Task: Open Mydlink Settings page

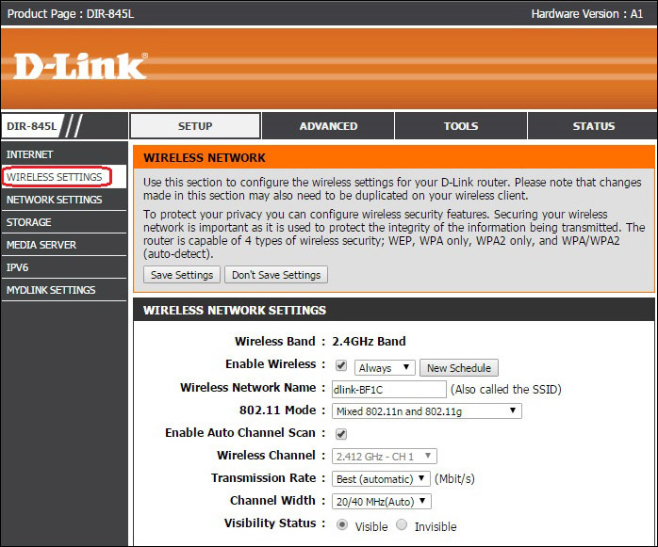Action: [x=51, y=290]
